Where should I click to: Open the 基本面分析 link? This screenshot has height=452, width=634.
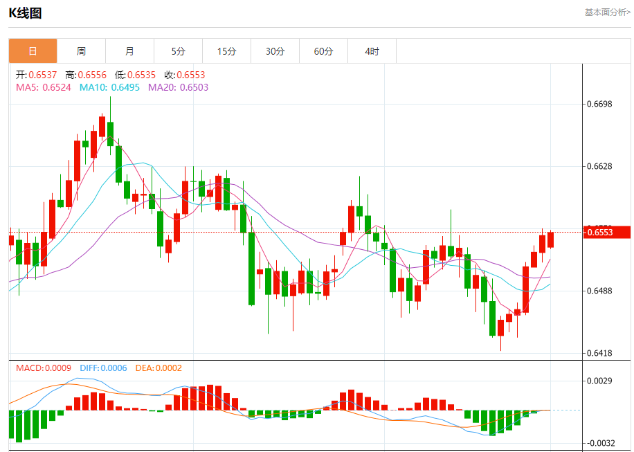click(x=607, y=12)
